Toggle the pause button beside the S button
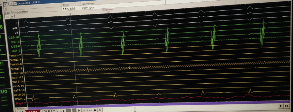 click(x=15, y=4)
